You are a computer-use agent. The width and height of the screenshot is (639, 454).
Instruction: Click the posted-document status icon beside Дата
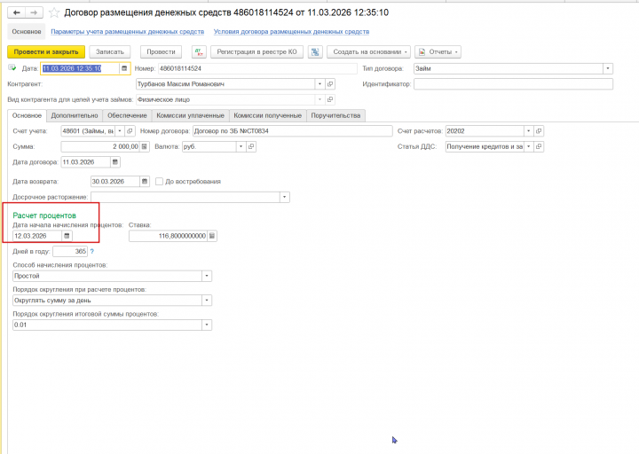pos(12,68)
